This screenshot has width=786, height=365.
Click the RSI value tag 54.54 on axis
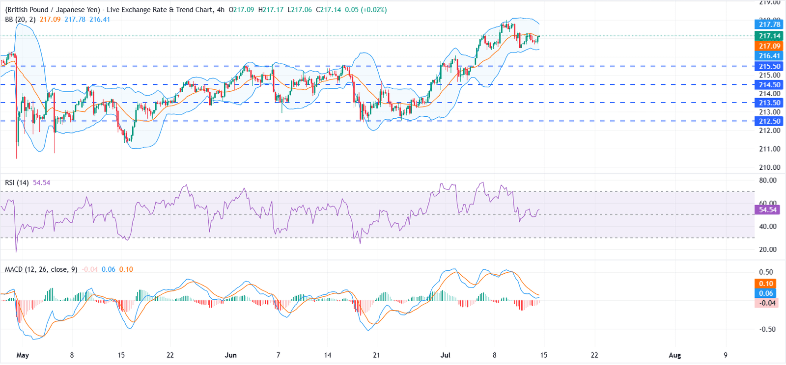point(767,210)
